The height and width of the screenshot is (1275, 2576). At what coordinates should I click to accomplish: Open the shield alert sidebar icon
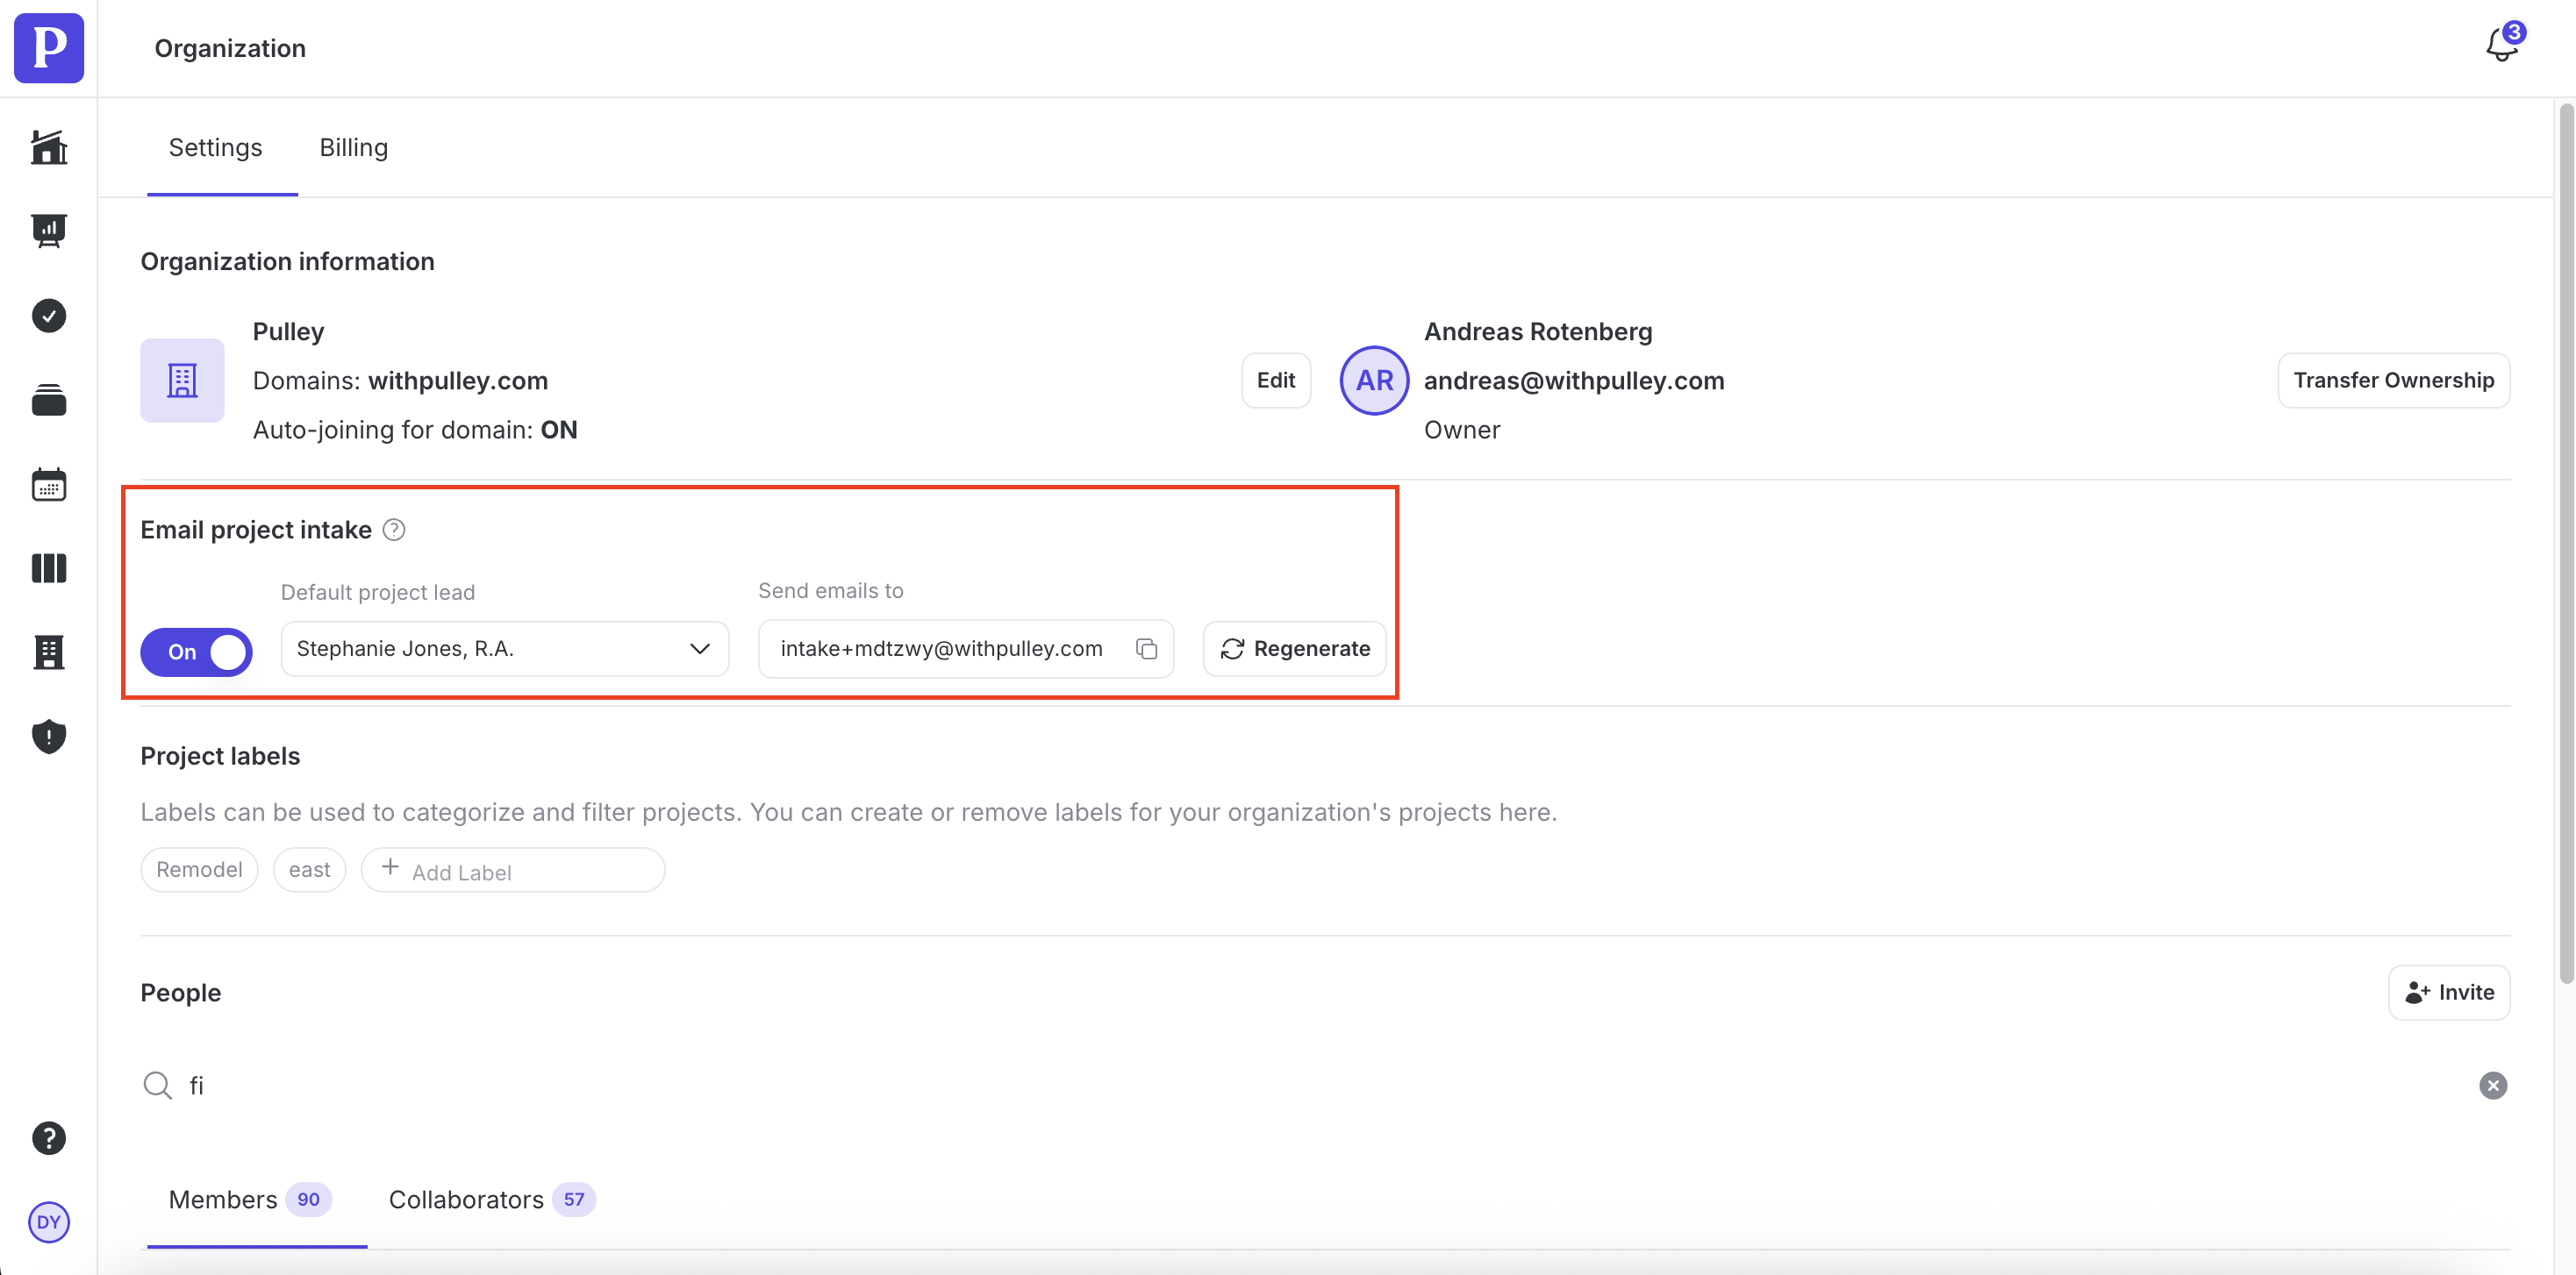coord(48,737)
